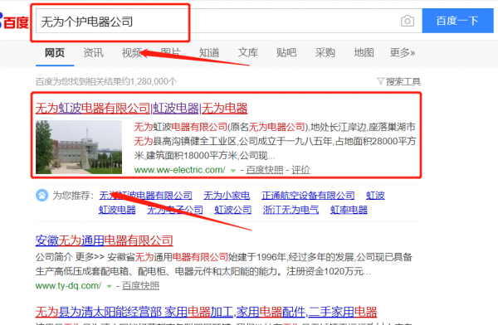Expand dropdown arrow after www.ww-electric.com

233,171
